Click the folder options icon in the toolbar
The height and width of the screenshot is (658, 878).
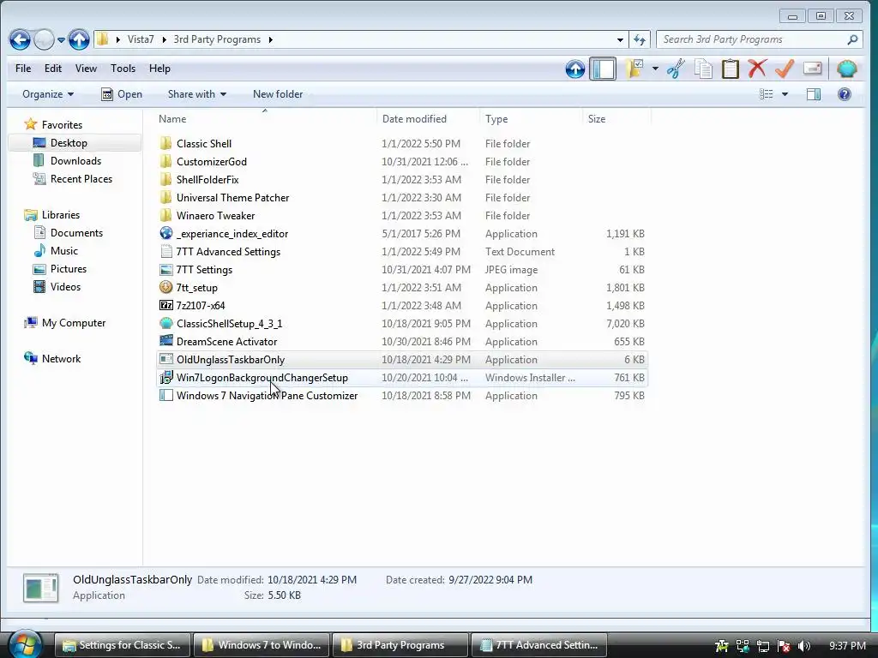tap(634, 69)
